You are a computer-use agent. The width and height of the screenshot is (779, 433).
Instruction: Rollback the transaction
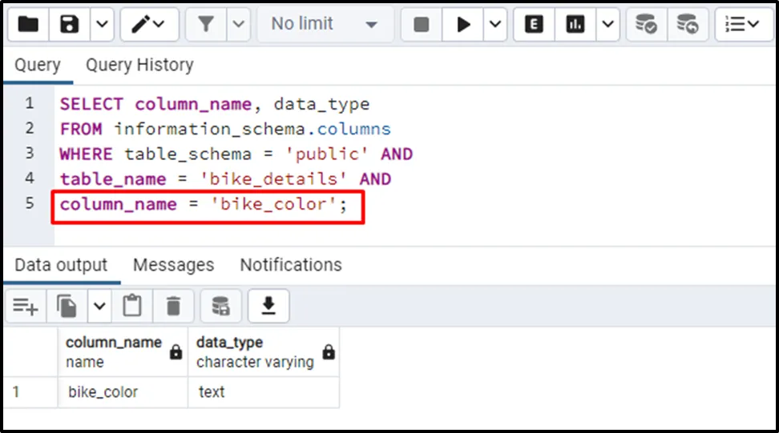tap(687, 25)
